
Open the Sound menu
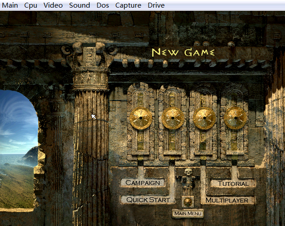[79, 5]
